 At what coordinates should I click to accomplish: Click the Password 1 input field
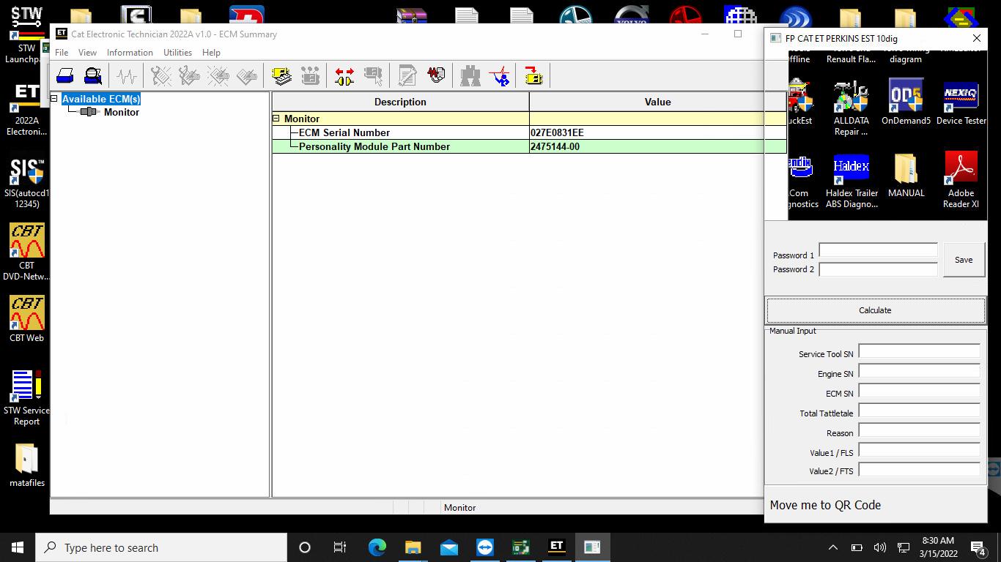coord(878,250)
